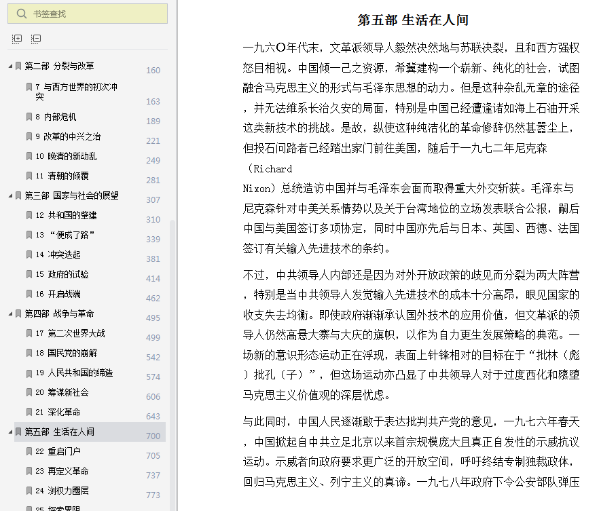599x511 pixels.
Task: Open bookmark 第二部 分裂与改革
Action: pos(59,66)
